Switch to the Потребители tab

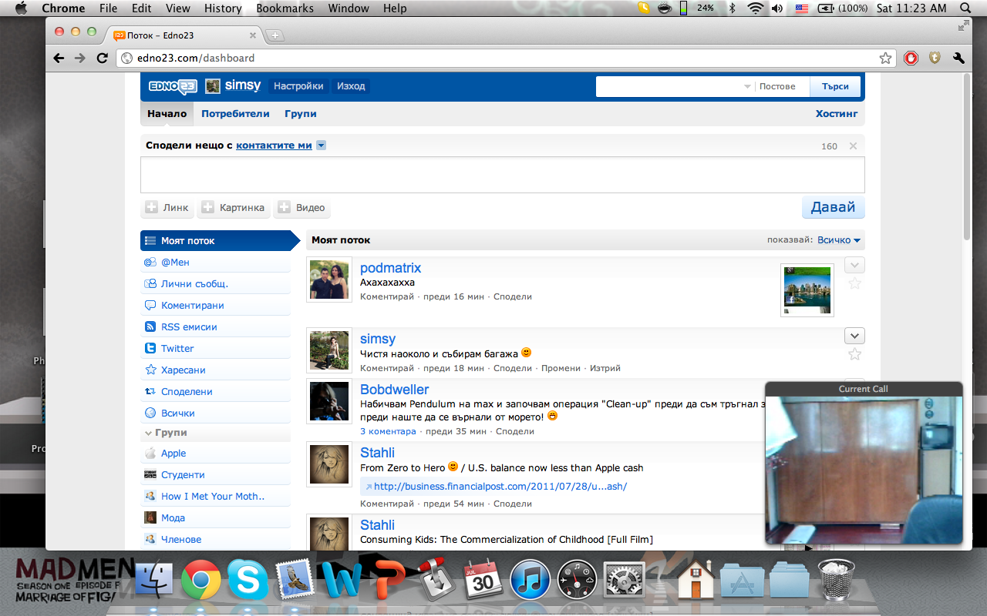tap(235, 113)
